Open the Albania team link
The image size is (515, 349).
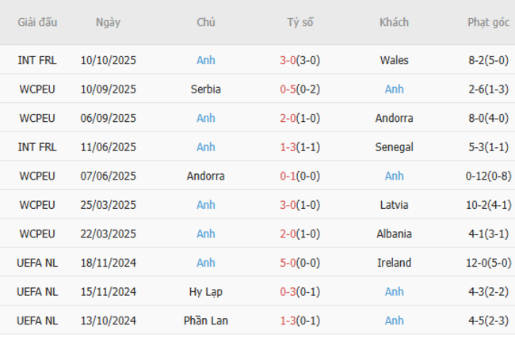point(394,234)
